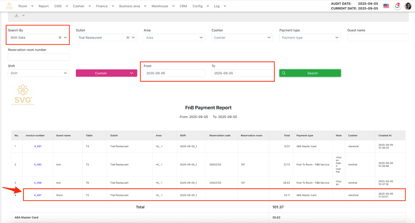Open the Warehouse menu
The height and width of the screenshot is (223, 415).
point(163,6)
